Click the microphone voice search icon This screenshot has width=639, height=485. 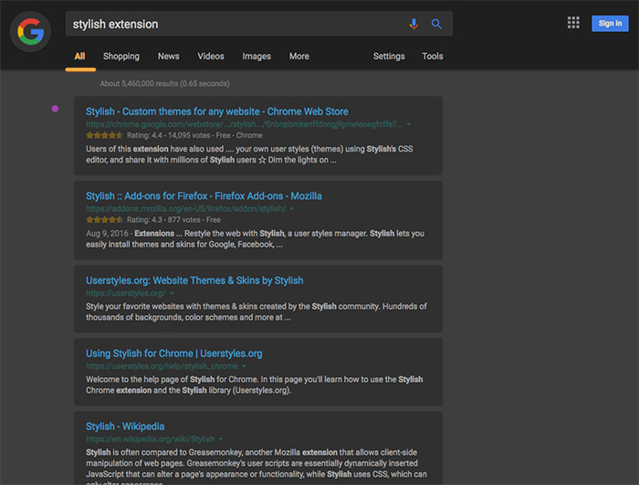click(414, 24)
